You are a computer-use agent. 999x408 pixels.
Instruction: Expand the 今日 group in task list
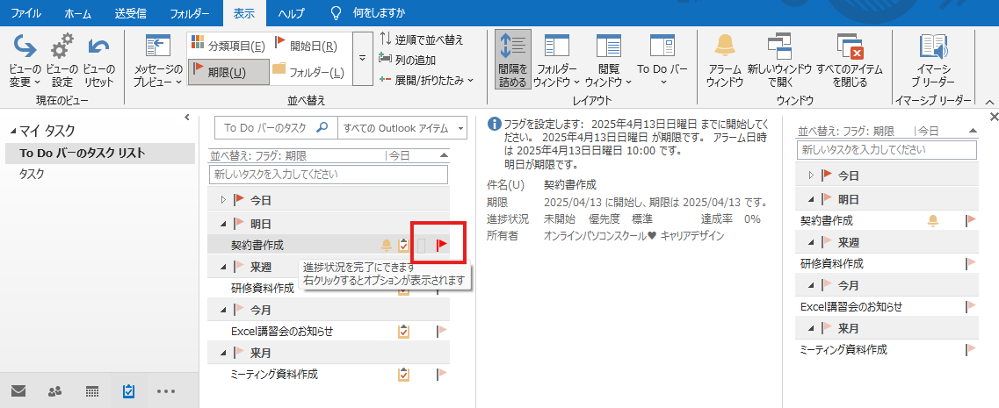coord(223,200)
